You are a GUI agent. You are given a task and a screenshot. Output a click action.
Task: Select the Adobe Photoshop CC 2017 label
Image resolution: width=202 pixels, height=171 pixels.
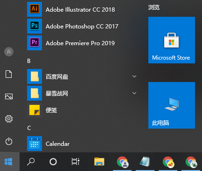pyautogui.click(x=82, y=27)
